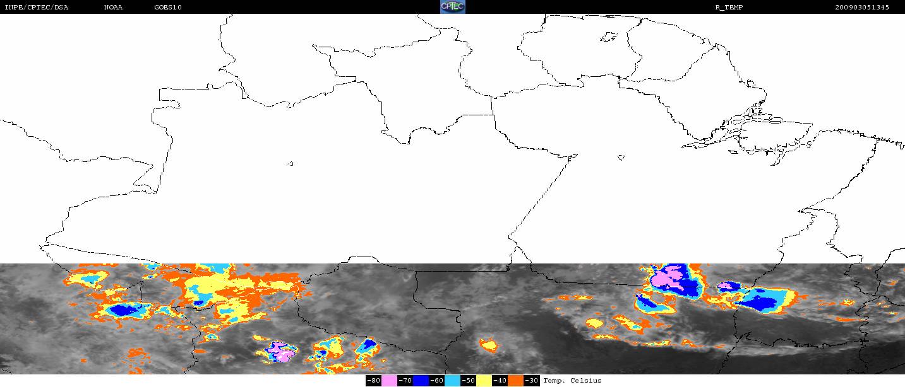
Task: Click the 200903051345 timestamp
Action: pyautogui.click(x=861, y=8)
